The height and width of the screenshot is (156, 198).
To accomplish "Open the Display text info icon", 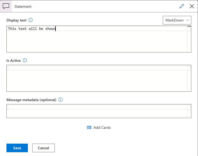I will 31,20.
